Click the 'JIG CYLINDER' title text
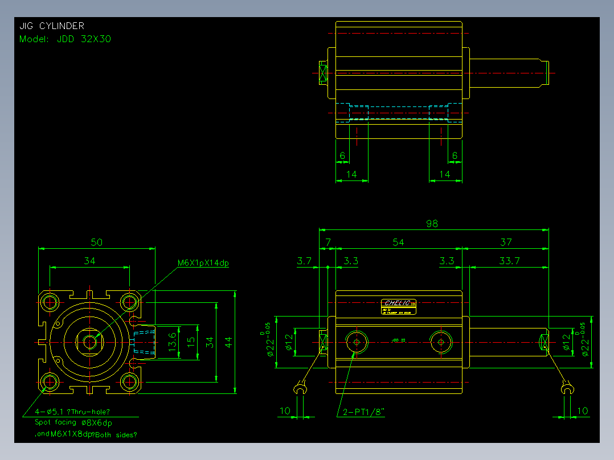This screenshot has width=614, height=460. (x=52, y=26)
